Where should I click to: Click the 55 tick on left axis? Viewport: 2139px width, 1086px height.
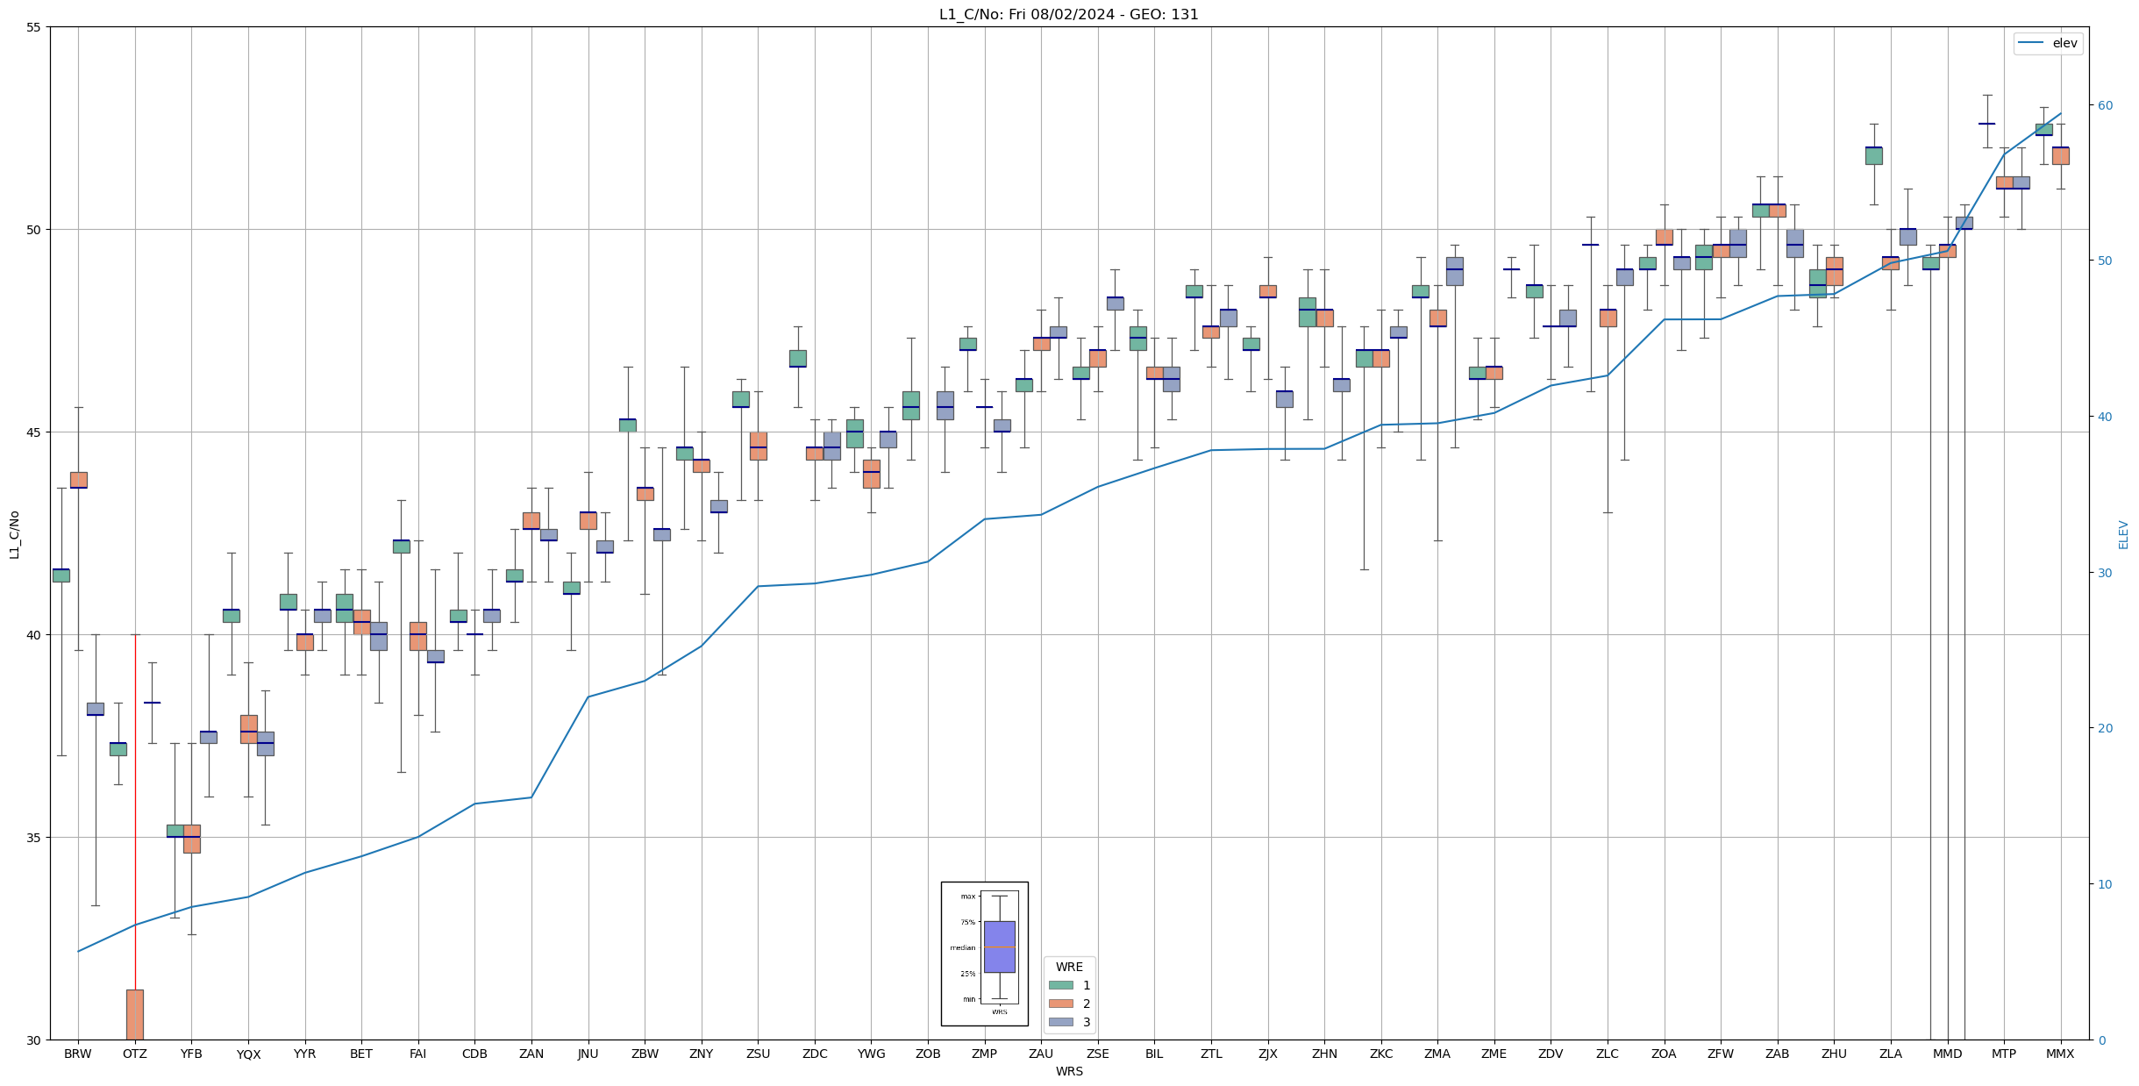33,27
